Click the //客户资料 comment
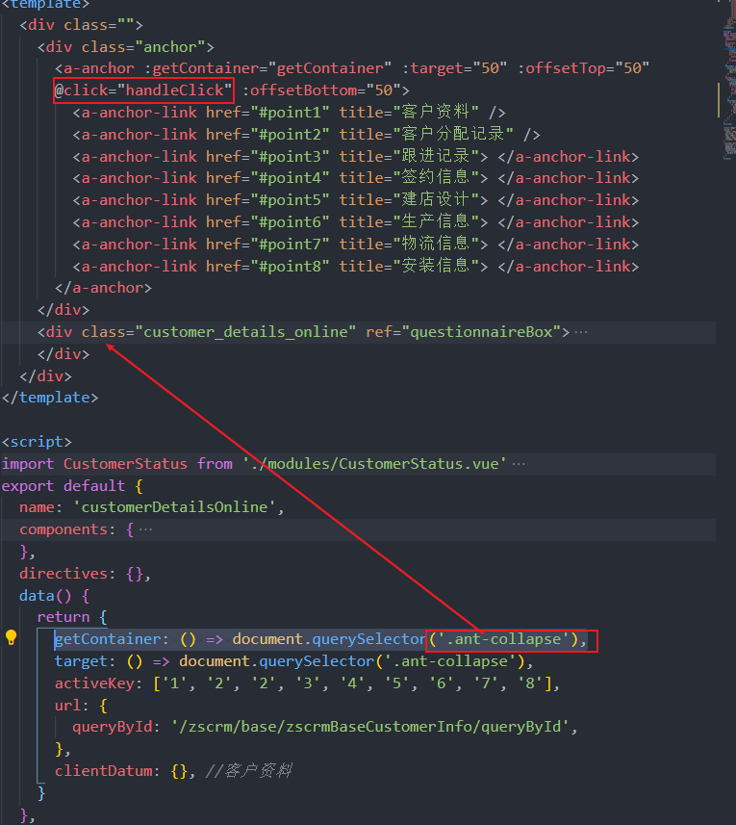736x825 pixels. [x=249, y=771]
